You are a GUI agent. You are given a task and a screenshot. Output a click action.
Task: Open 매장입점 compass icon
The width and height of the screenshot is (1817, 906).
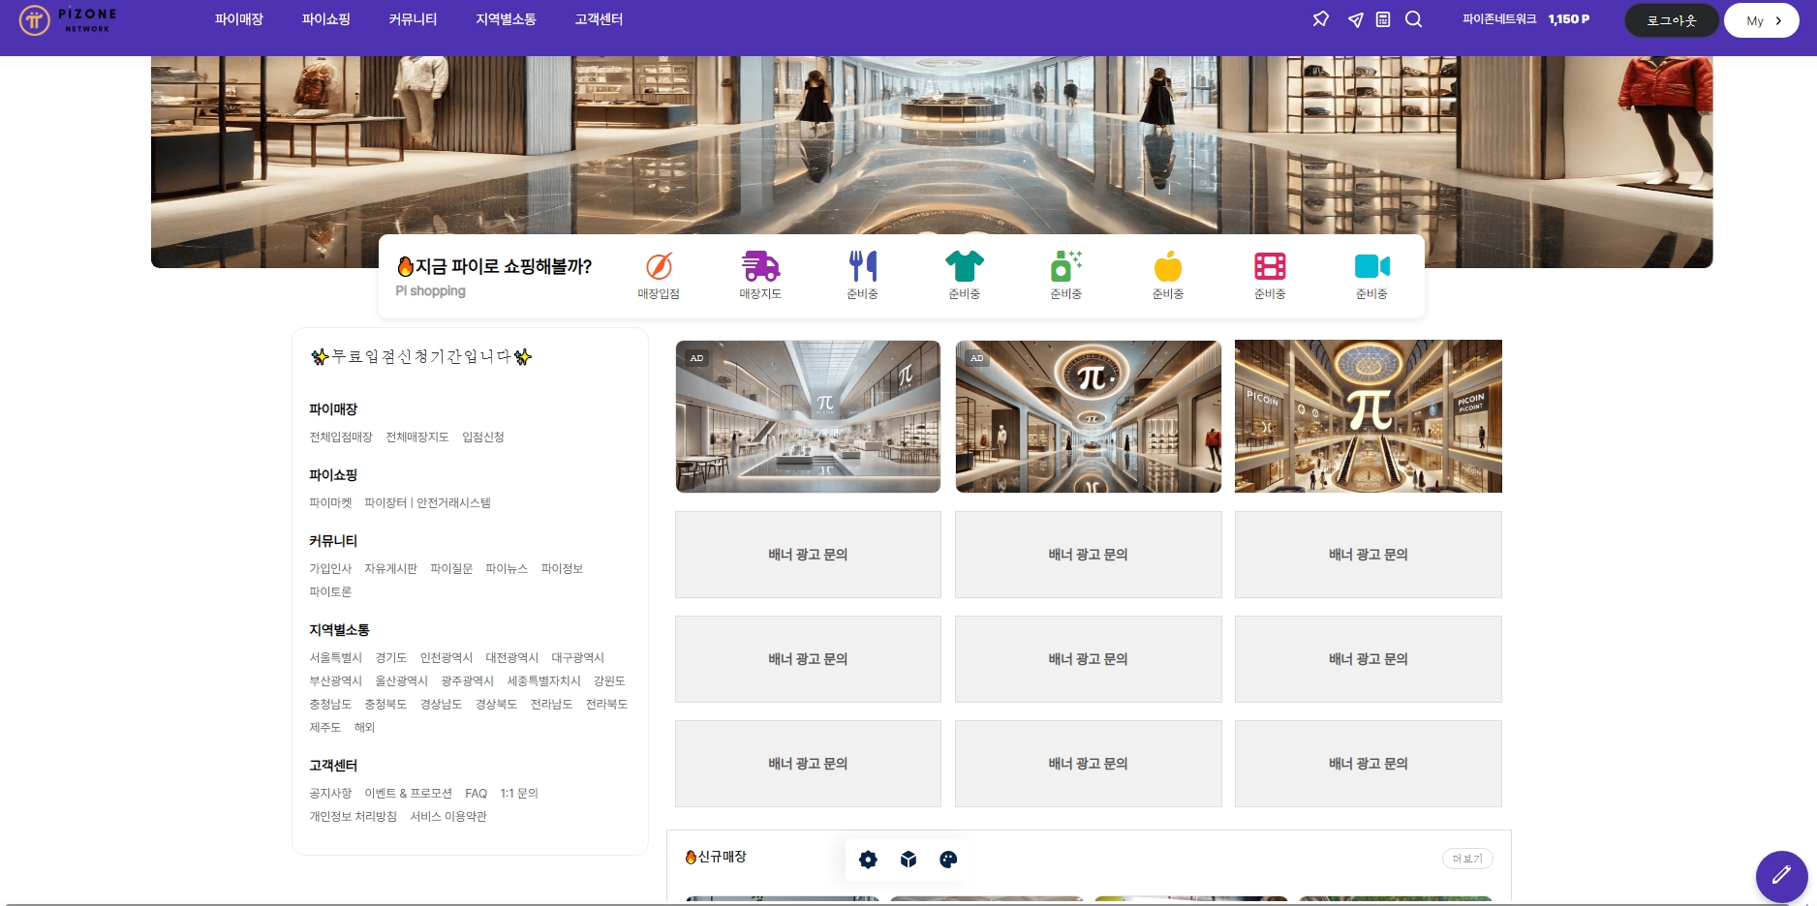(x=659, y=266)
